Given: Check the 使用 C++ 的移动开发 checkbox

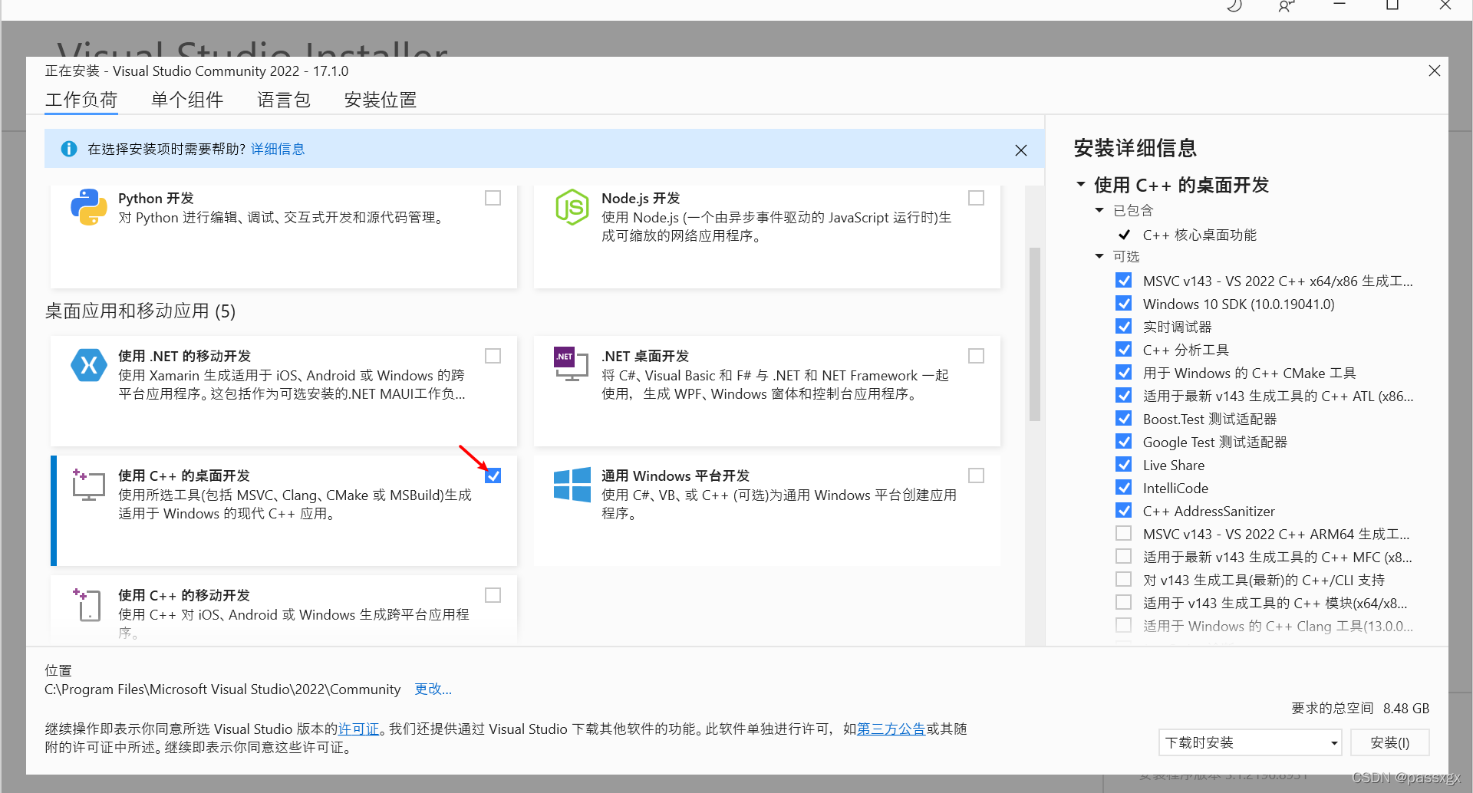Looking at the screenshot, I should 493,595.
